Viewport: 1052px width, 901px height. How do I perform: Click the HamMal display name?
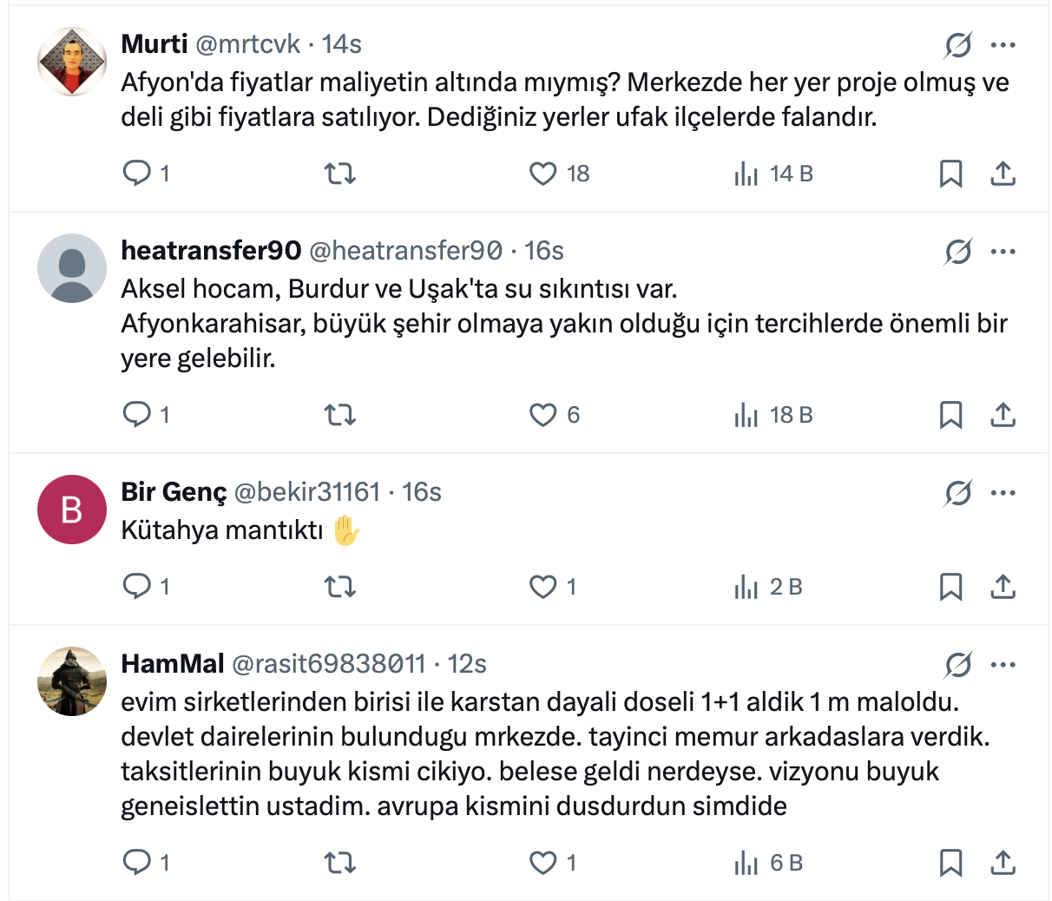(x=173, y=664)
